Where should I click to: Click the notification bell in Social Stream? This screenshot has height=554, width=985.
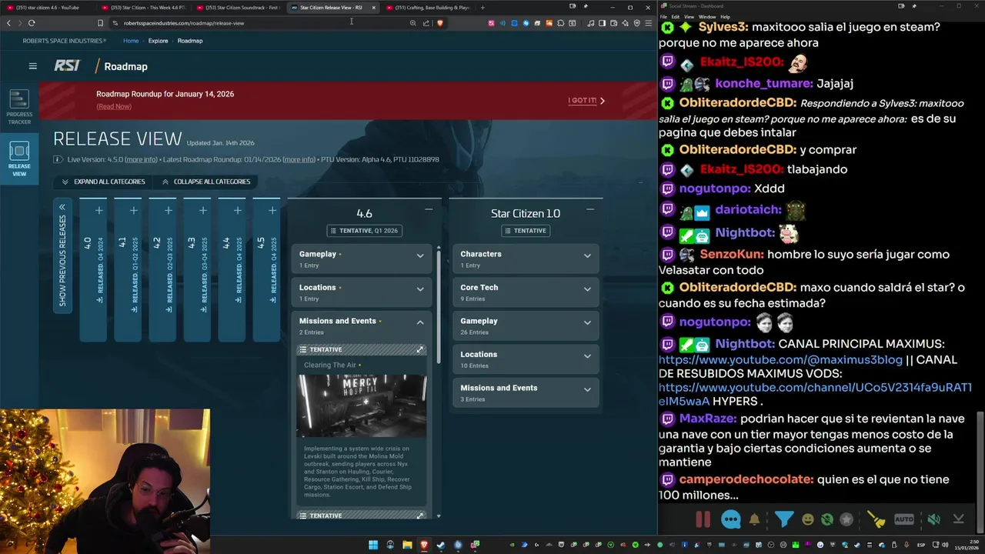754,519
